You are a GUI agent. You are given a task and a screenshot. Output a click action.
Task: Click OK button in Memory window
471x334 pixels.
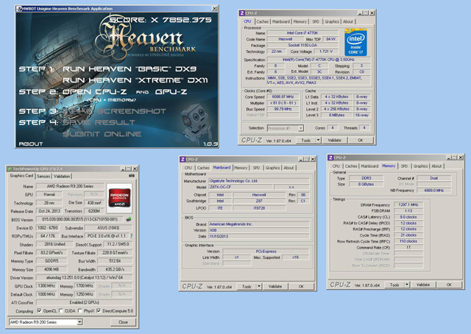[449, 285]
